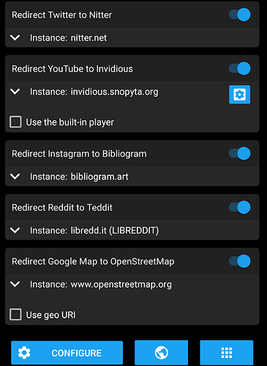Disable Redirect Google Map to OpenStreetMap
267x366 pixels.
tap(239, 261)
